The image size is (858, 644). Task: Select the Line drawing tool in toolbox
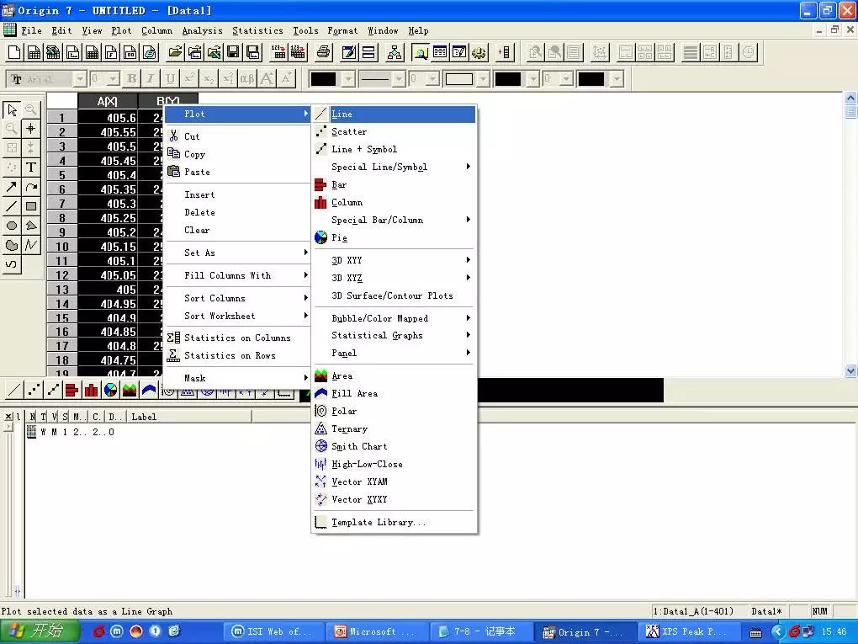pos(12,206)
